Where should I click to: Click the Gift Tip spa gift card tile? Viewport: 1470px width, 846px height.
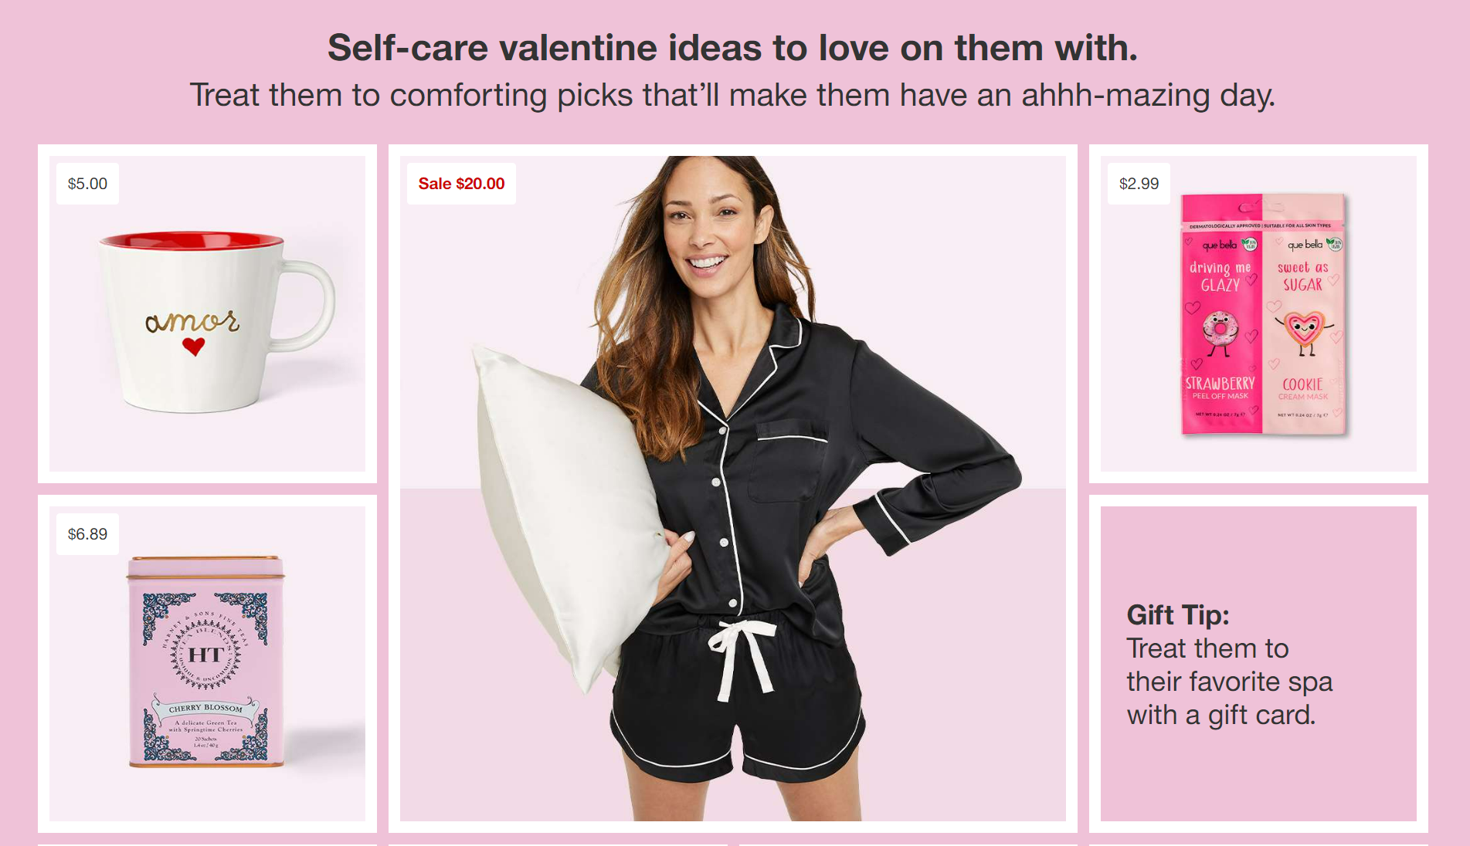tap(1258, 664)
